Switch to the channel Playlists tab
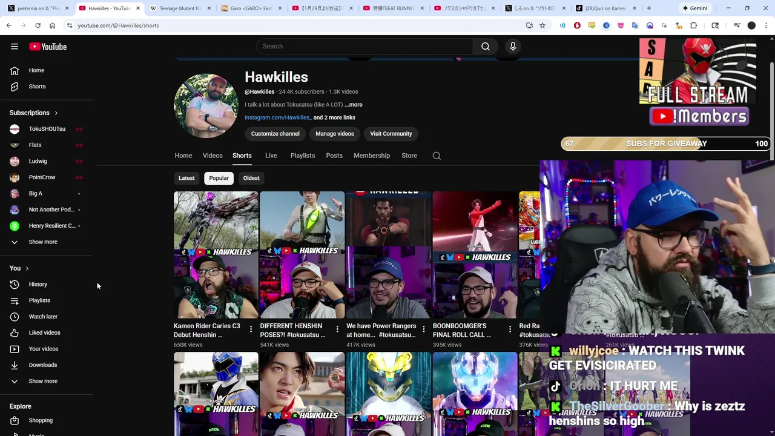The width and height of the screenshot is (775, 436). [x=303, y=156]
